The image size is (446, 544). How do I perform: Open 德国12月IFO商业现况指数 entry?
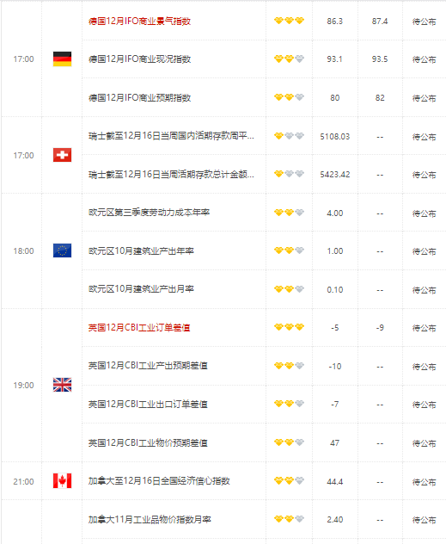pyautogui.click(x=139, y=59)
